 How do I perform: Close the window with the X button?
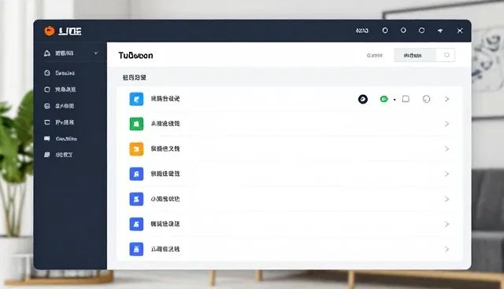point(460,31)
